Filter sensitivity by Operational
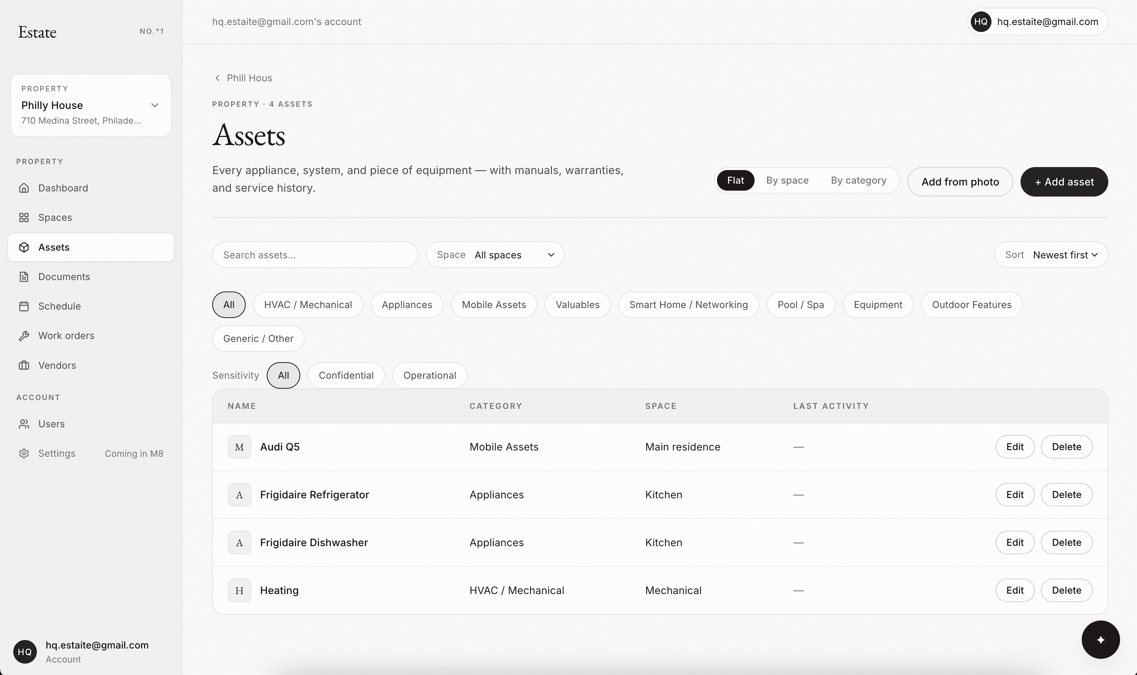The width and height of the screenshot is (1137, 675). point(429,375)
